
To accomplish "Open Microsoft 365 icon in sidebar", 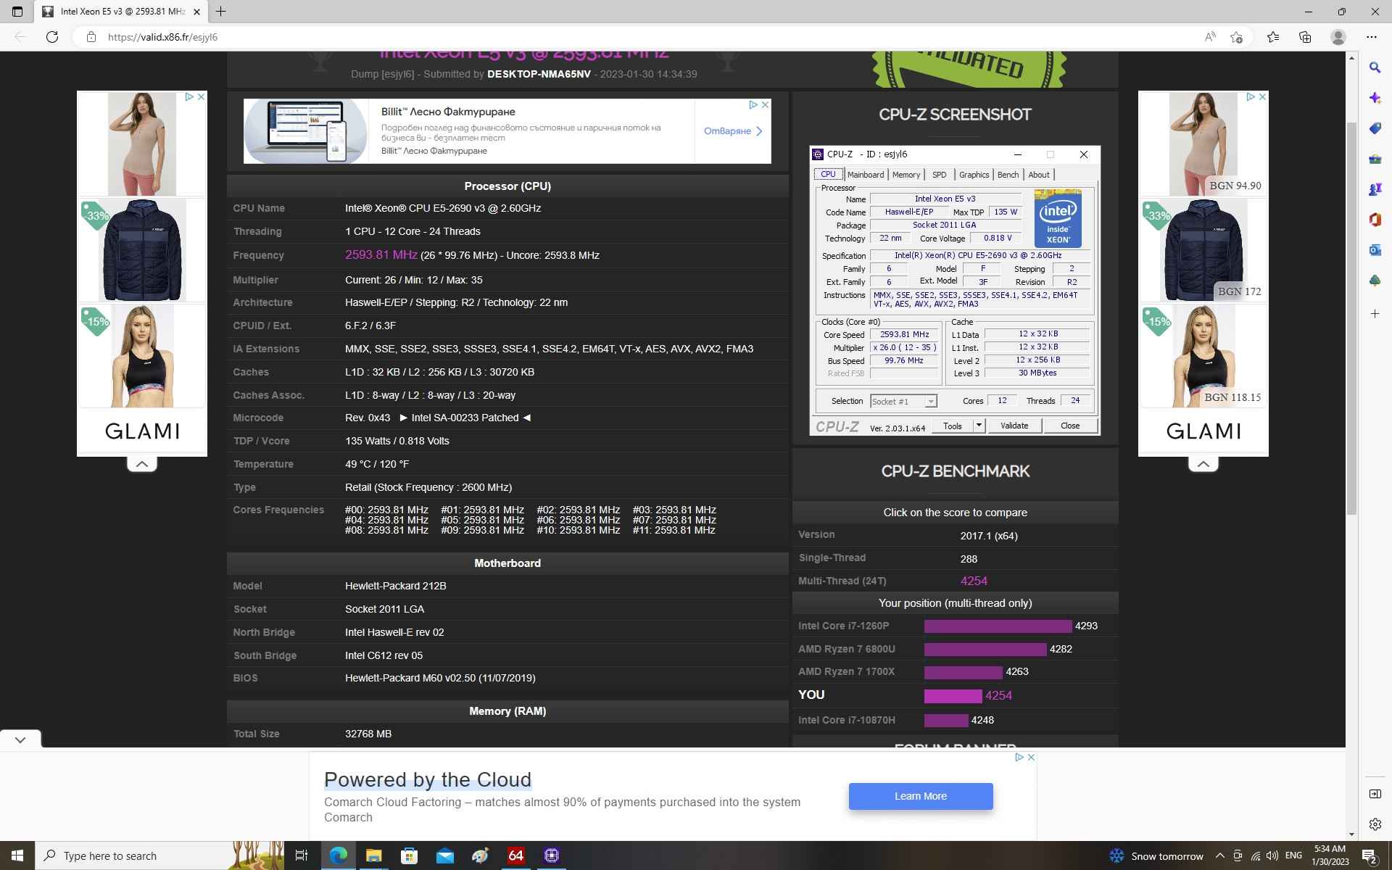I will pos(1375,220).
